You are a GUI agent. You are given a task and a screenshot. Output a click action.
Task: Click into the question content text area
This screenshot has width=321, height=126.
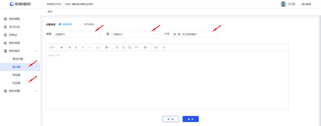167,80
